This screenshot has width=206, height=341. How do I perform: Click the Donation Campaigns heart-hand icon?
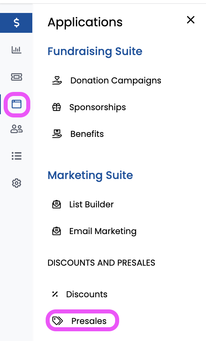(x=57, y=80)
